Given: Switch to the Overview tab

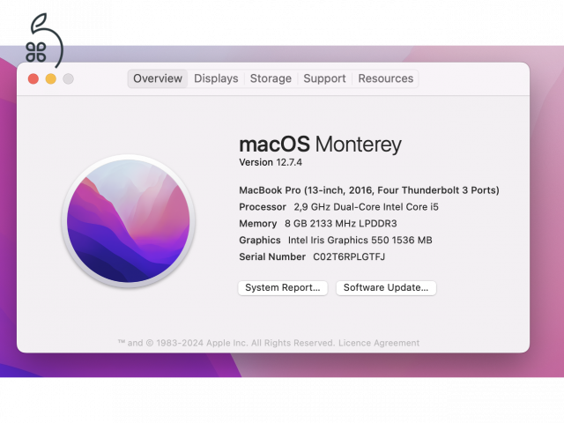Looking at the screenshot, I should click(x=158, y=78).
